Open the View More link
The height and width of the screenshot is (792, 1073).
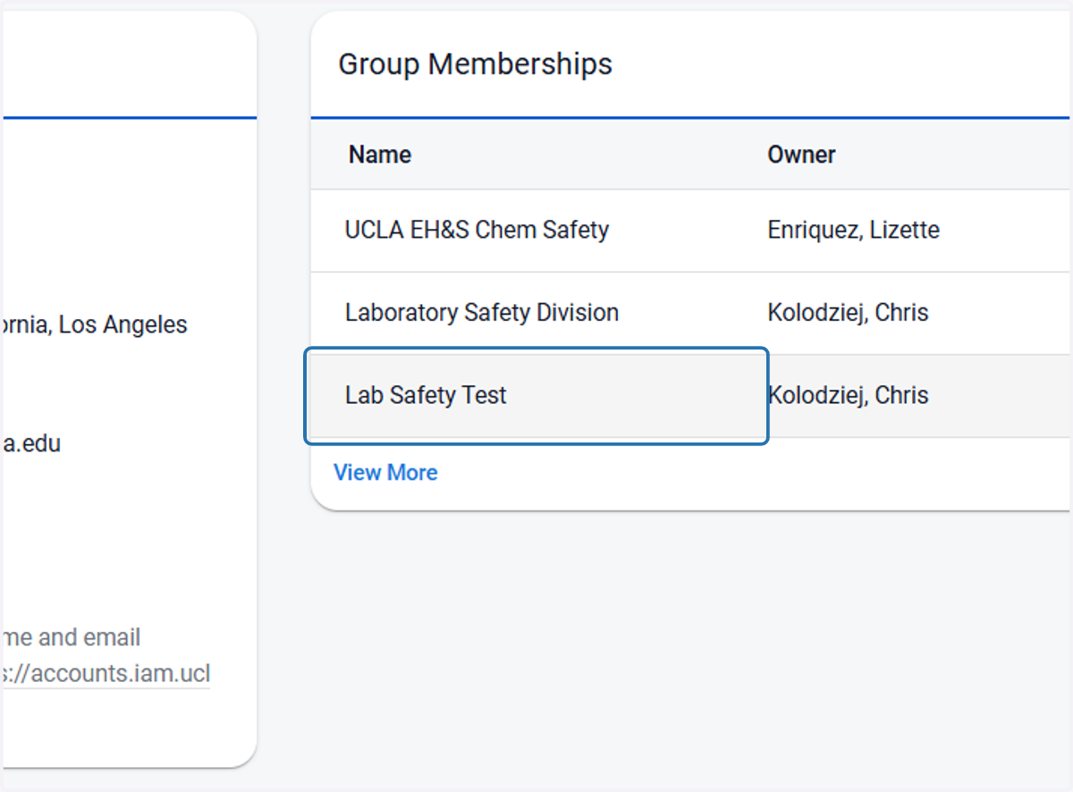click(385, 472)
